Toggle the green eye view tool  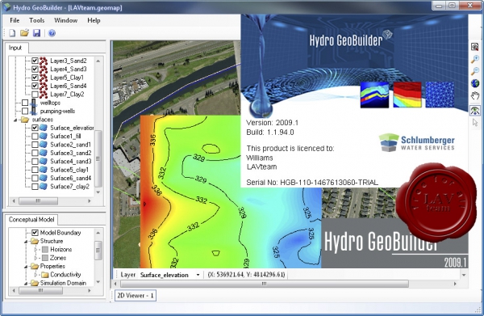(x=475, y=110)
